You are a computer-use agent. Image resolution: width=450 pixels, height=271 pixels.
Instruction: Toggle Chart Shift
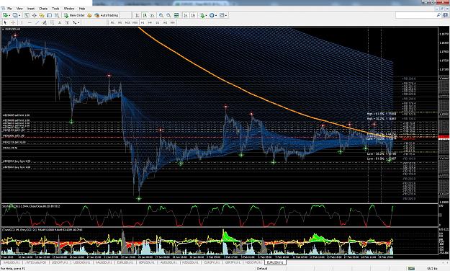pos(193,15)
